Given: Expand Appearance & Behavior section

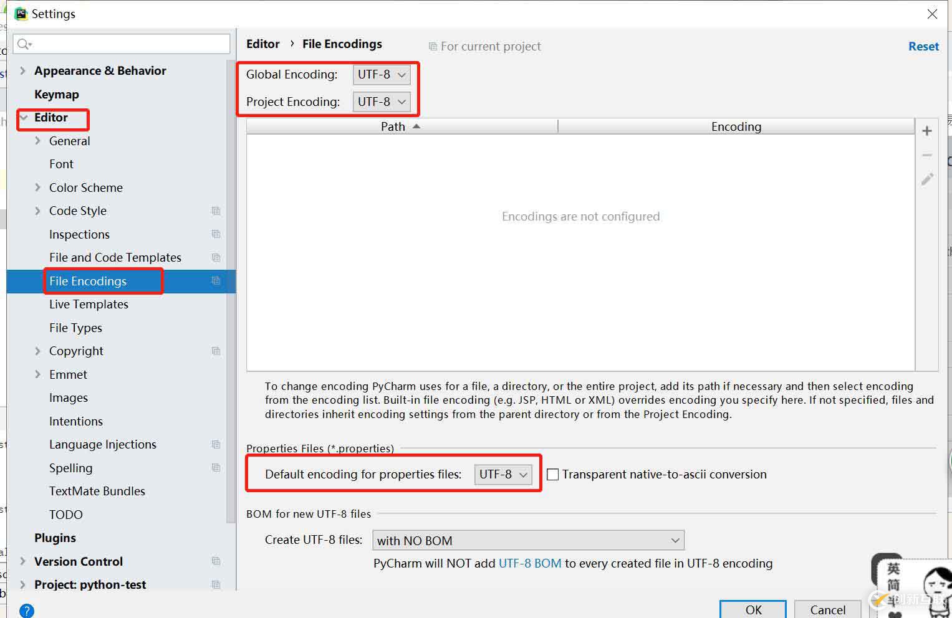Looking at the screenshot, I should point(23,70).
